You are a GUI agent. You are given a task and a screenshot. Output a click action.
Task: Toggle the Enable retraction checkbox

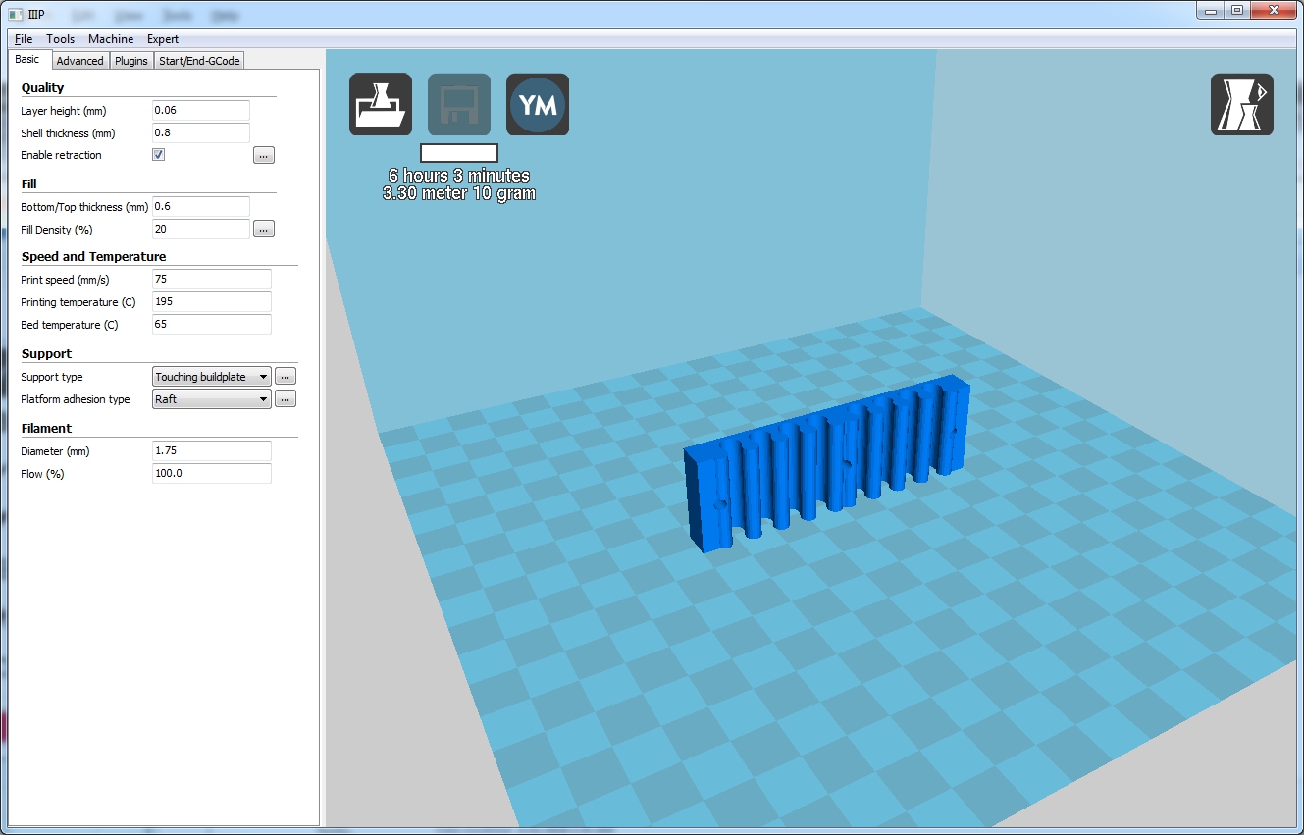coord(158,155)
